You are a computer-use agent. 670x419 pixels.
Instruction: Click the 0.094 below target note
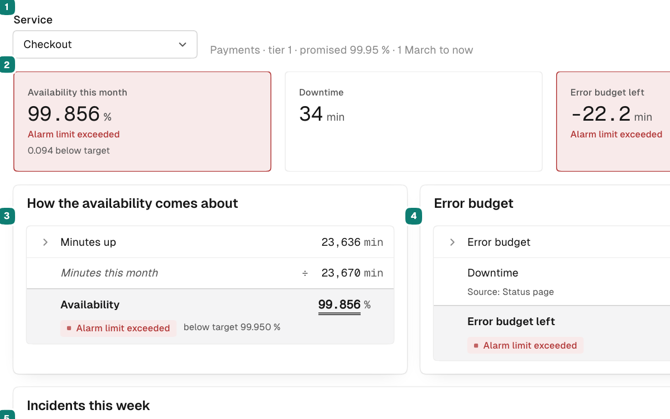(x=69, y=150)
